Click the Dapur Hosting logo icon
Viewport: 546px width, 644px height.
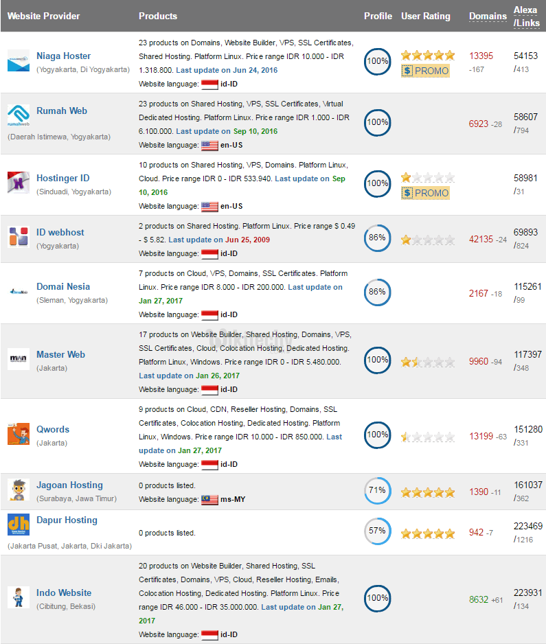[19, 525]
